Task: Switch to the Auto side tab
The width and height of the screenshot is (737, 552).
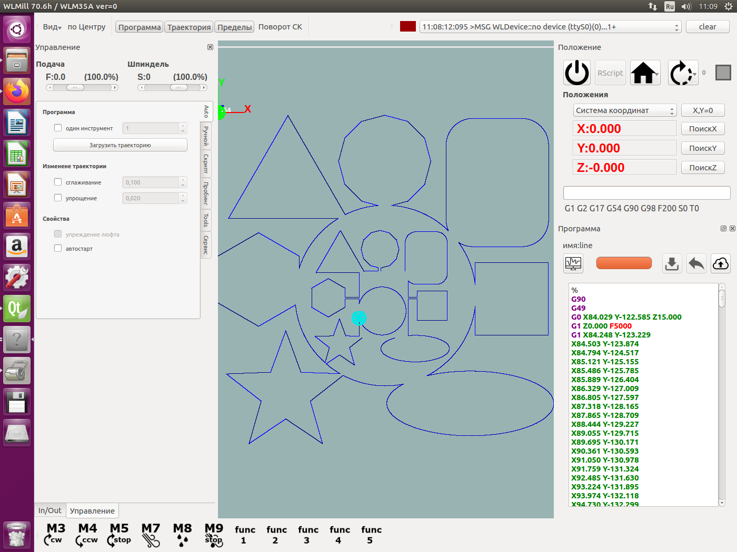Action: [206, 111]
